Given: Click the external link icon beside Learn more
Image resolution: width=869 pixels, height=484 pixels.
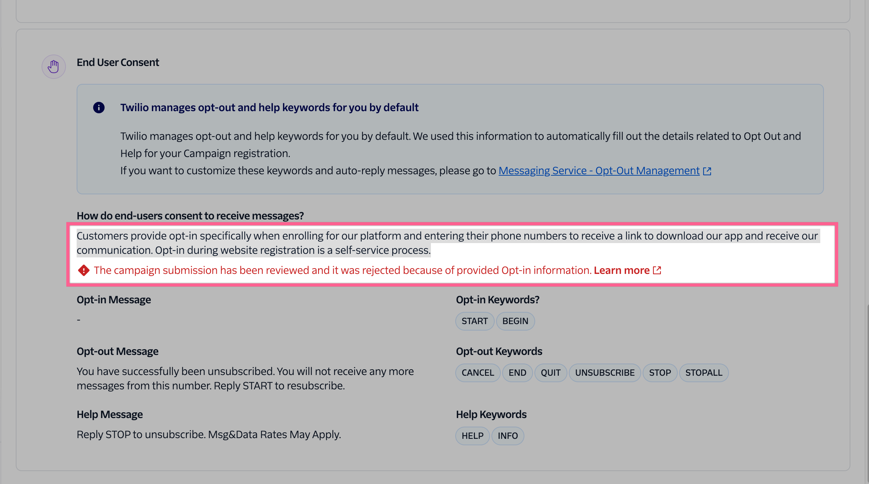Looking at the screenshot, I should (657, 271).
